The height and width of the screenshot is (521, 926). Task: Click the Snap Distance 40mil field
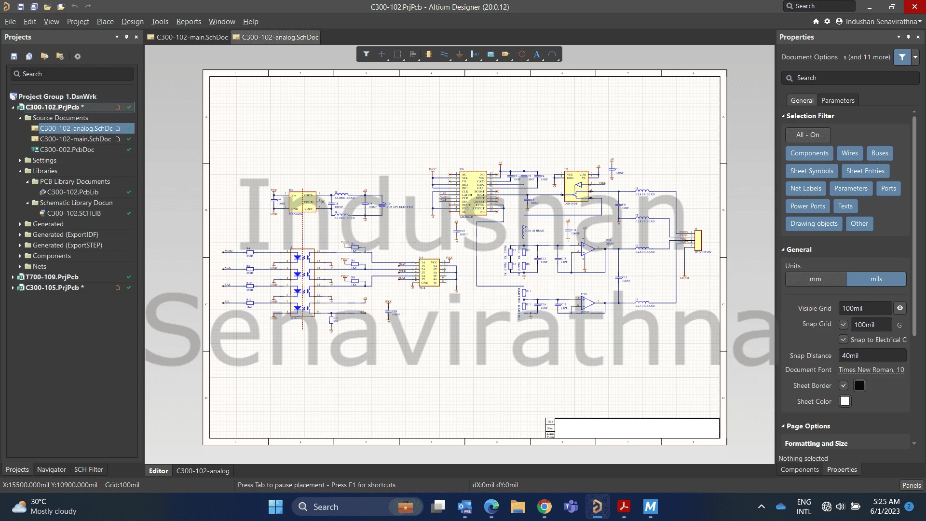872,356
